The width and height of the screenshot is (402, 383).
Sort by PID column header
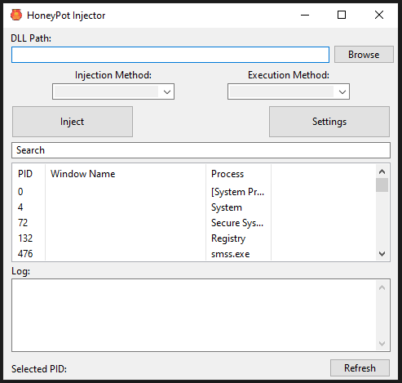[25, 174]
